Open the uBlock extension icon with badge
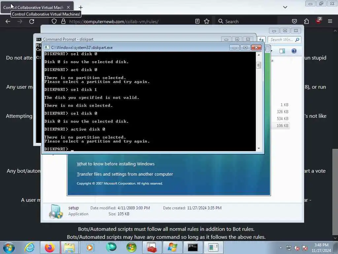This screenshot has width=338, height=254. pyautogui.click(x=319, y=21)
